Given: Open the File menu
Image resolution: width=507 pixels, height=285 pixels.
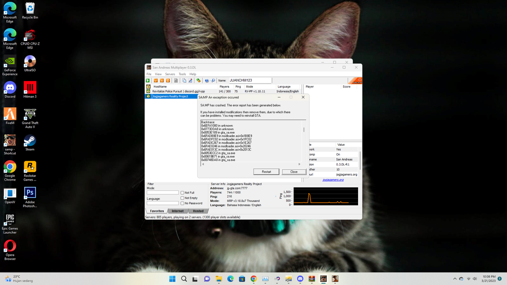Looking at the screenshot, I should pyautogui.click(x=149, y=74).
